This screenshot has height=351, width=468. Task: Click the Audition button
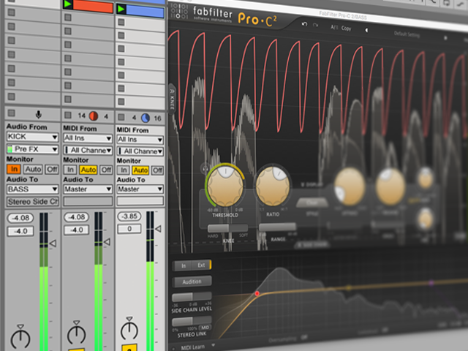[x=192, y=282]
